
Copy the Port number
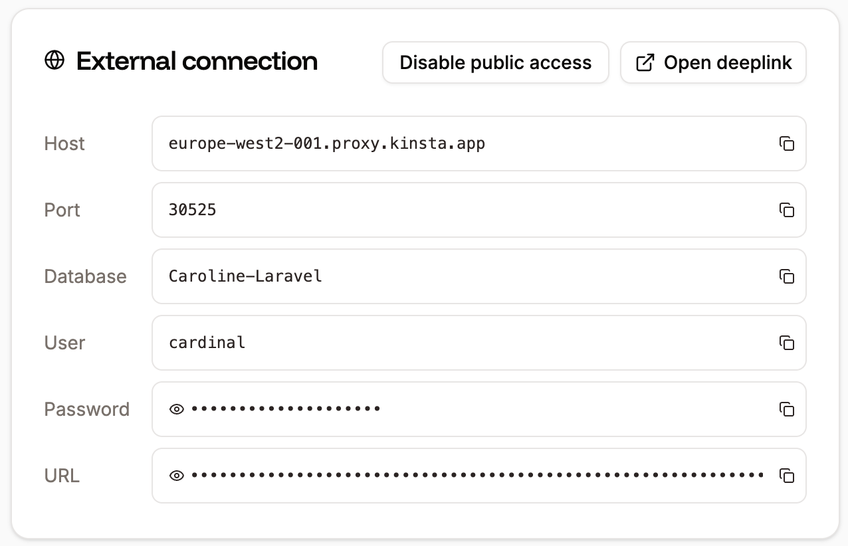[x=787, y=210]
